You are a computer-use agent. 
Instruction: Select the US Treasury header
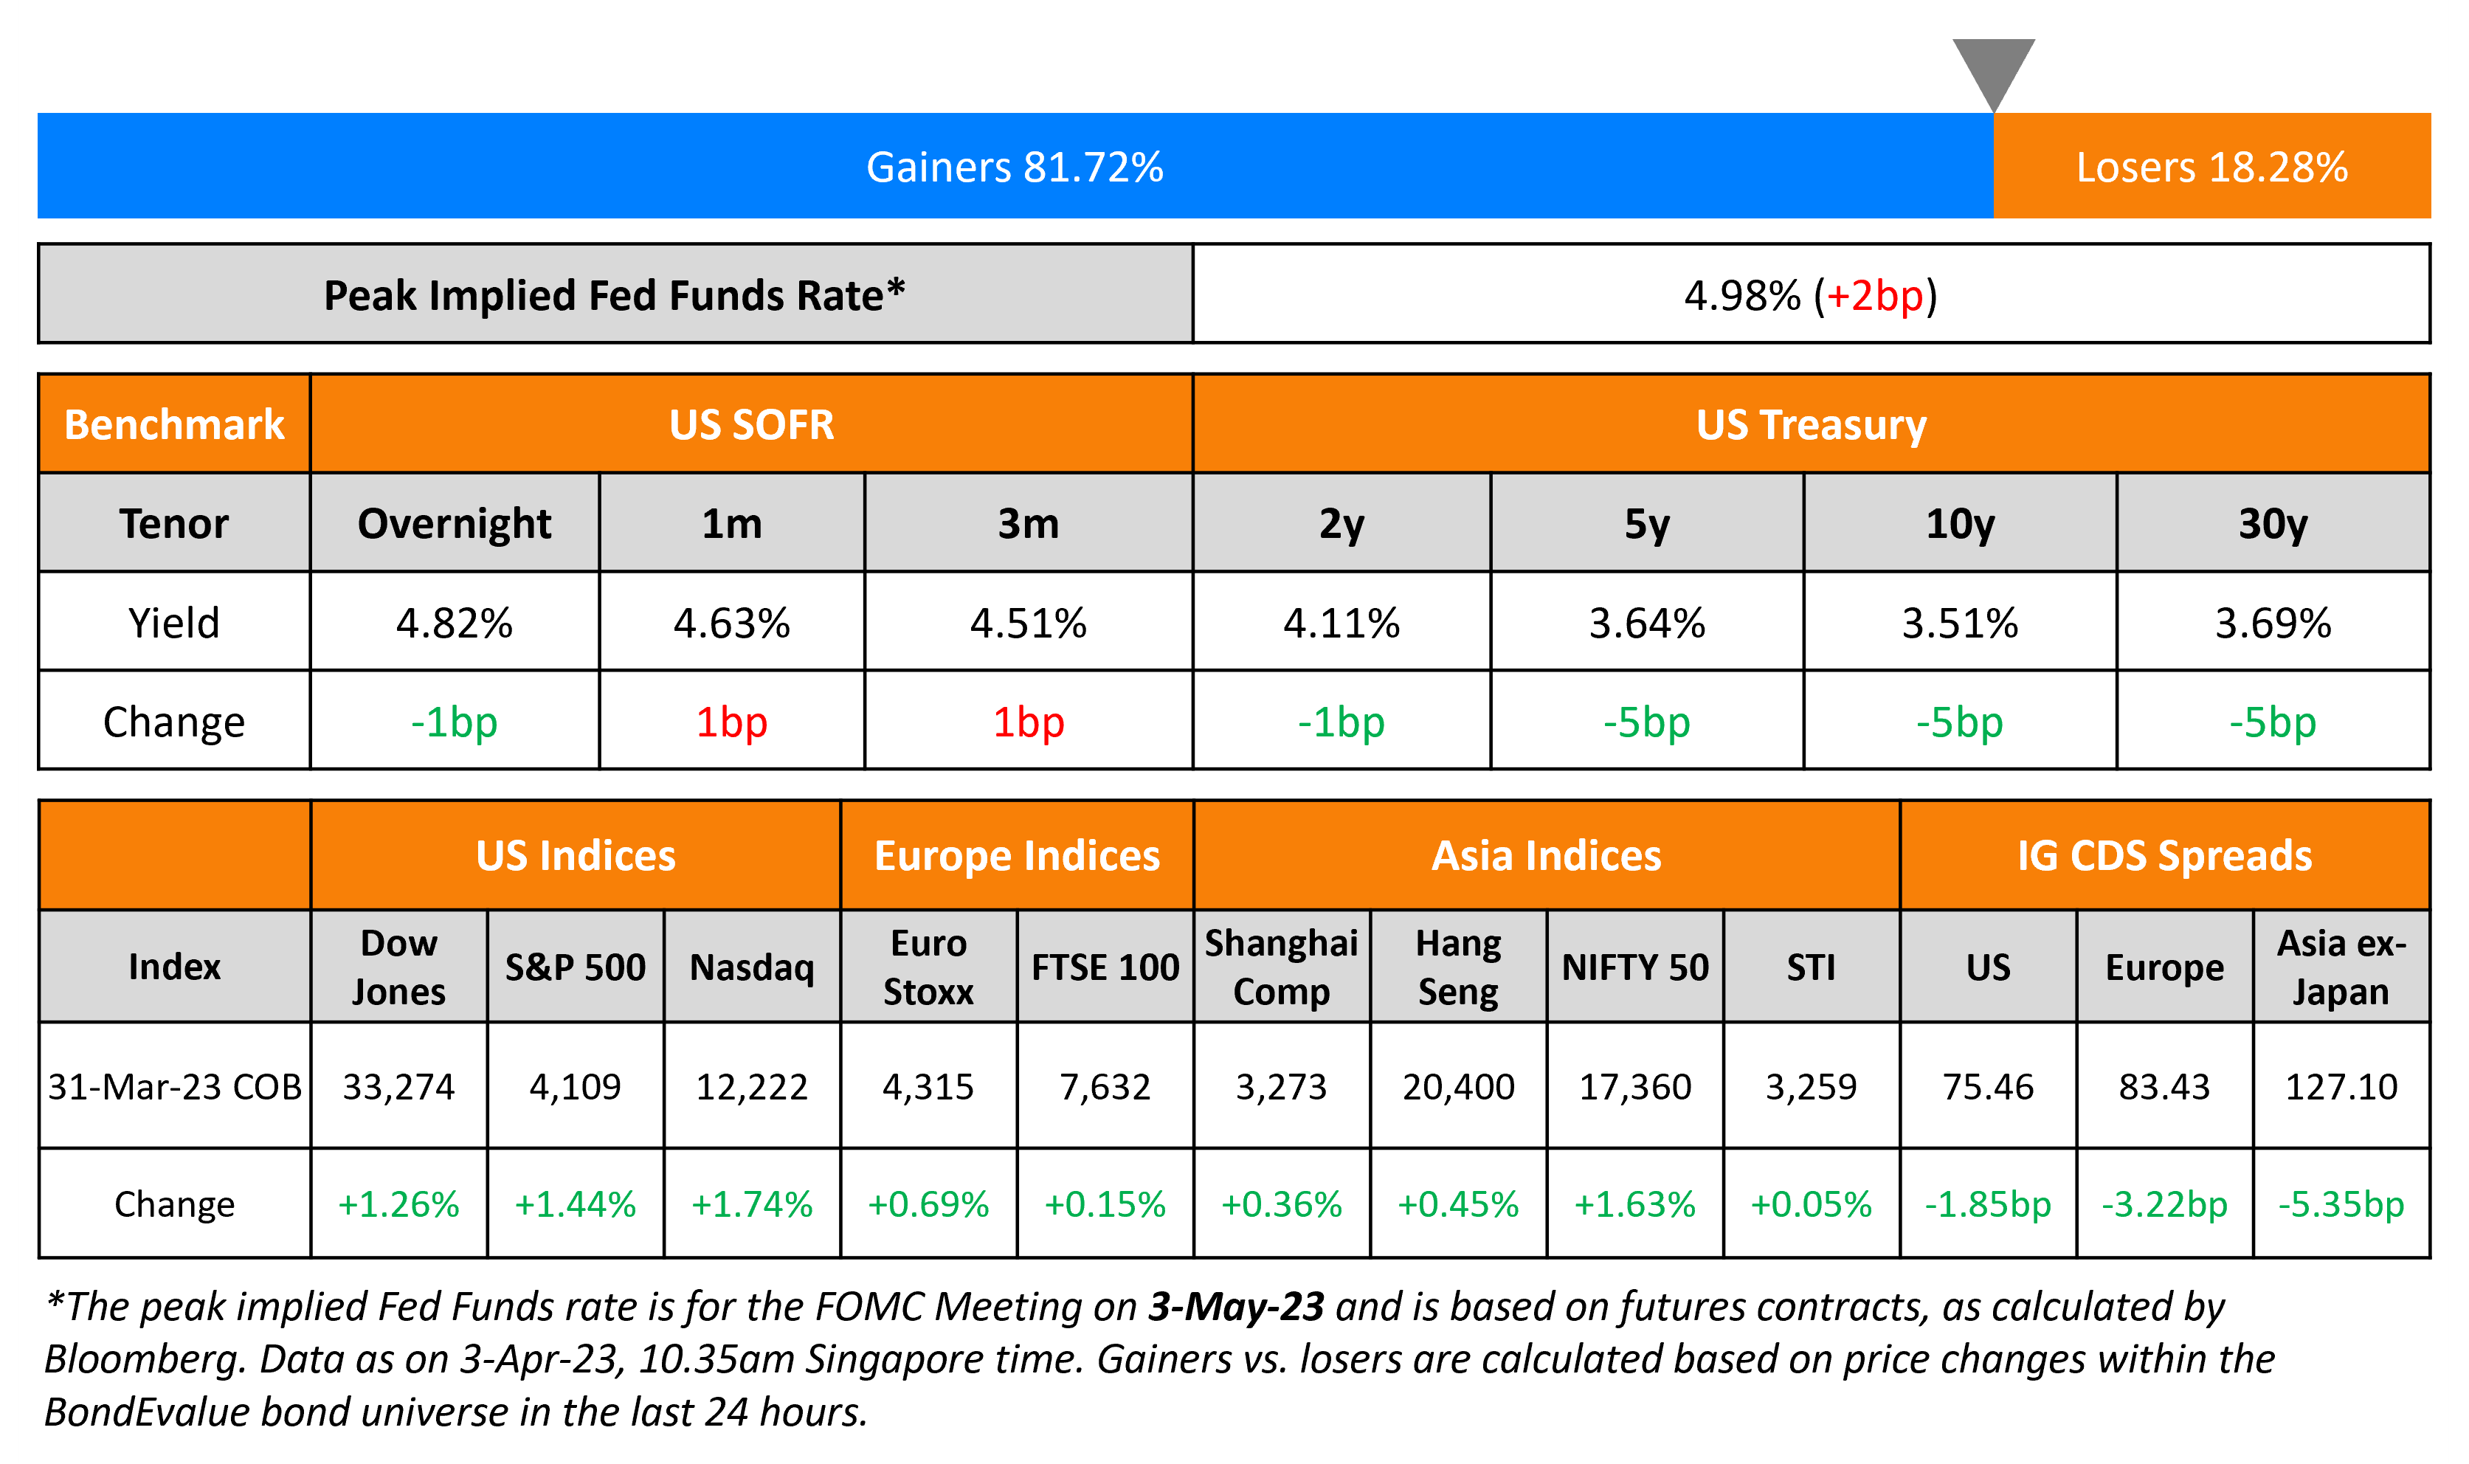pyautogui.click(x=1810, y=424)
